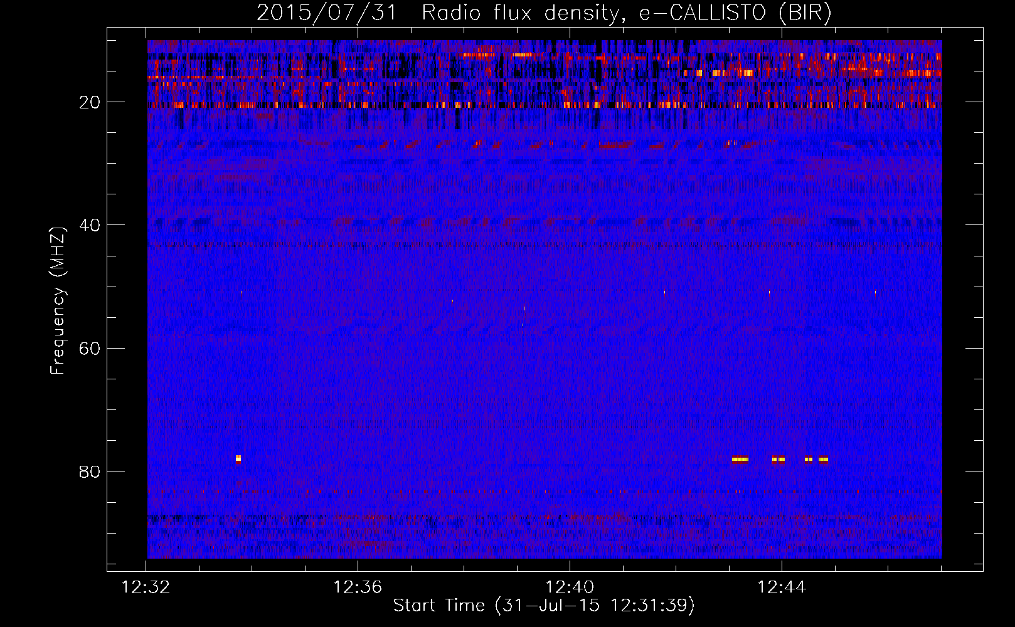Click the 'Start Time (31-Jul-15 12:31:39)' label

click(544, 606)
